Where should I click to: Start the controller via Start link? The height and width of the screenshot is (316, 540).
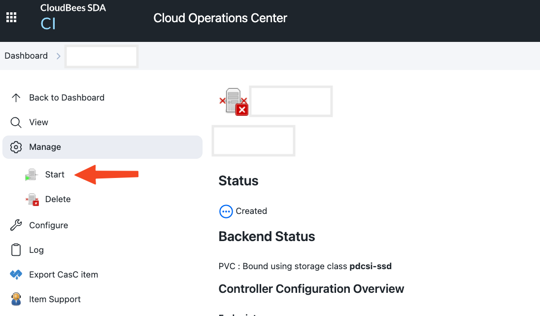(54, 175)
